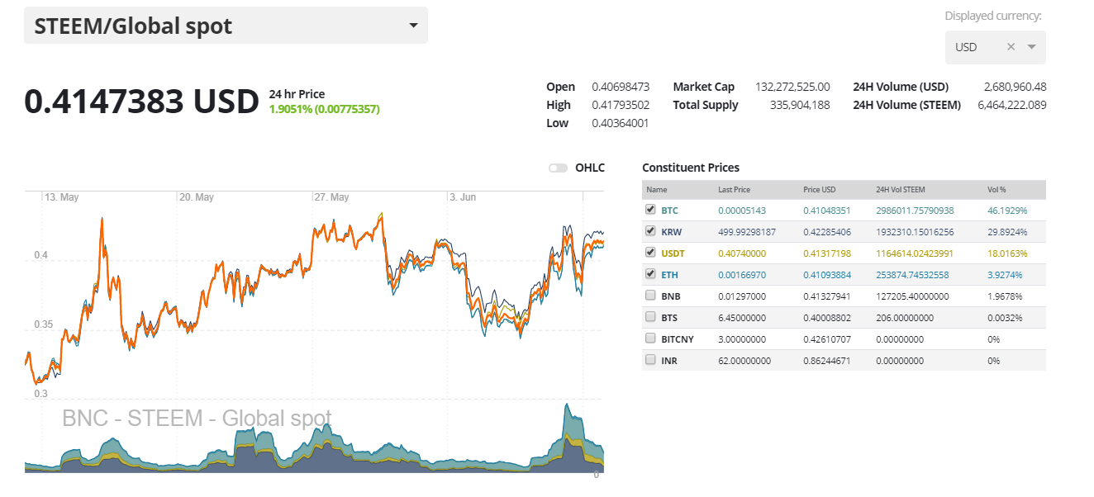Click ETH last price 0.00166970

pyautogui.click(x=743, y=275)
